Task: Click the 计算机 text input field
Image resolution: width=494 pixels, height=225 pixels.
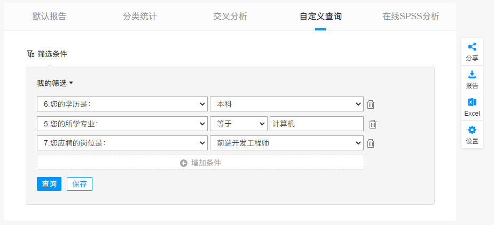Action: click(317, 124)
